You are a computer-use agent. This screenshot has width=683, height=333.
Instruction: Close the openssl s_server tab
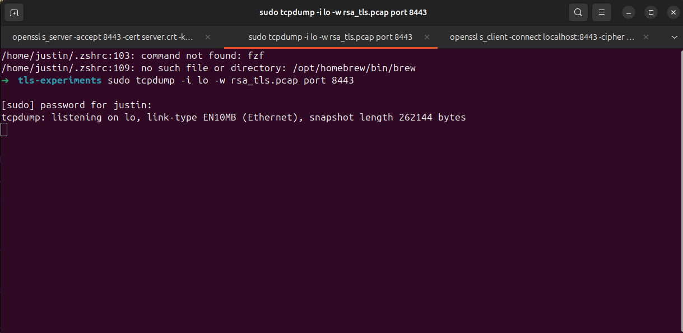[x=208, y=37]
